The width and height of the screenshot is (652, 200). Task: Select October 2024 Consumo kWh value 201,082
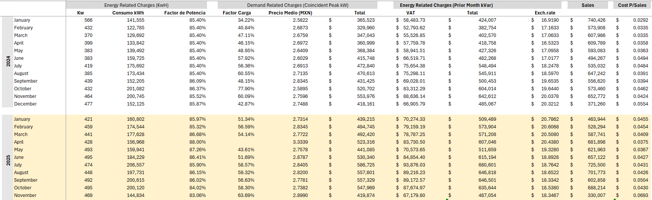click(x=136, y=89)
